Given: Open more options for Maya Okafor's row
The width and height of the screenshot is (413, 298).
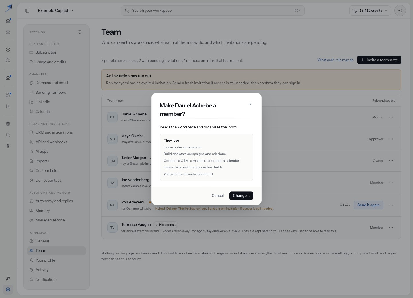Looking at the screenshot, I should (391, 139).
